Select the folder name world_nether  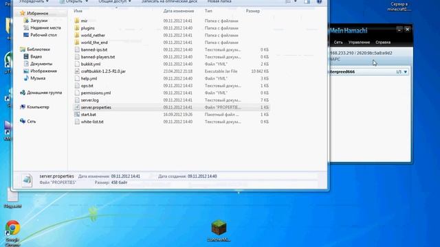93,35
